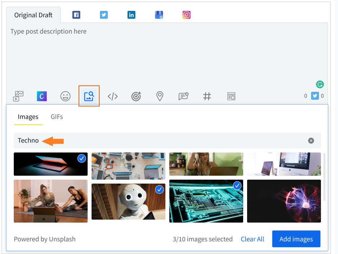Screen dimensions: 338x254
Task: Select the Facebook tab
Action: coord(76,15)
